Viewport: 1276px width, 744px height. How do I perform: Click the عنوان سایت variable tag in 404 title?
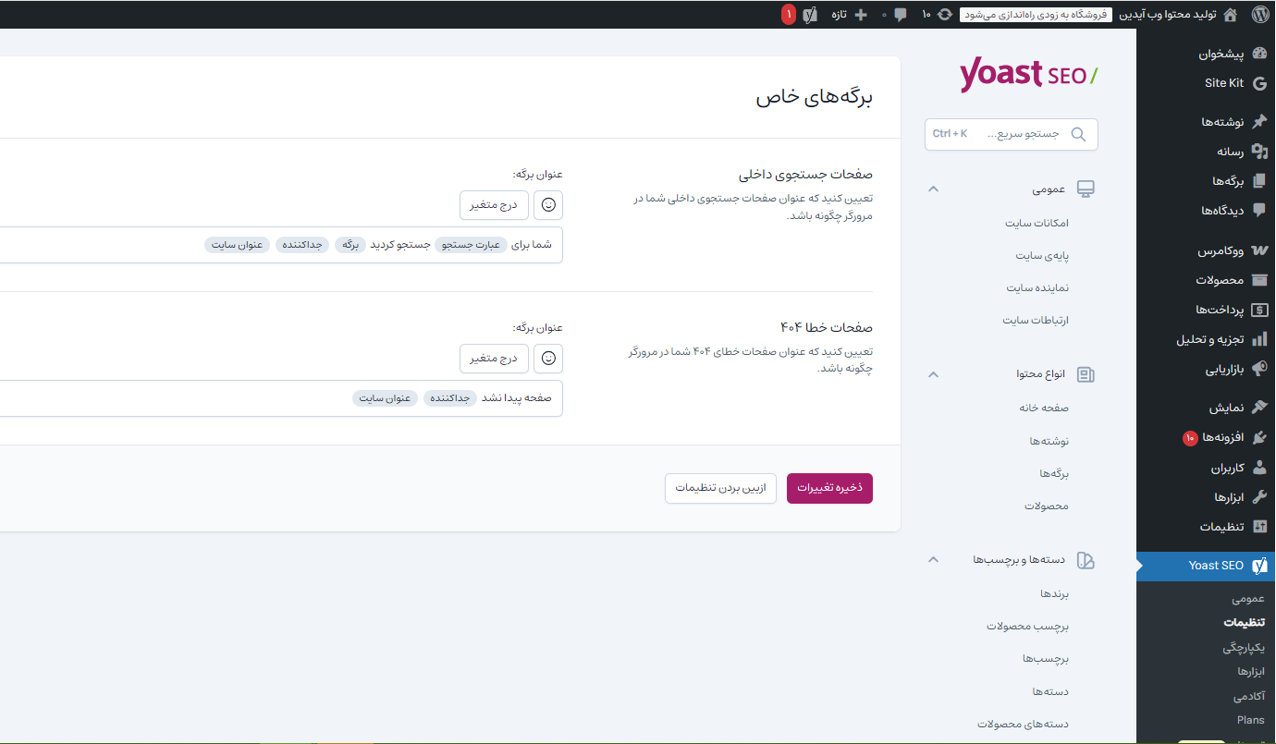(386, 398)
